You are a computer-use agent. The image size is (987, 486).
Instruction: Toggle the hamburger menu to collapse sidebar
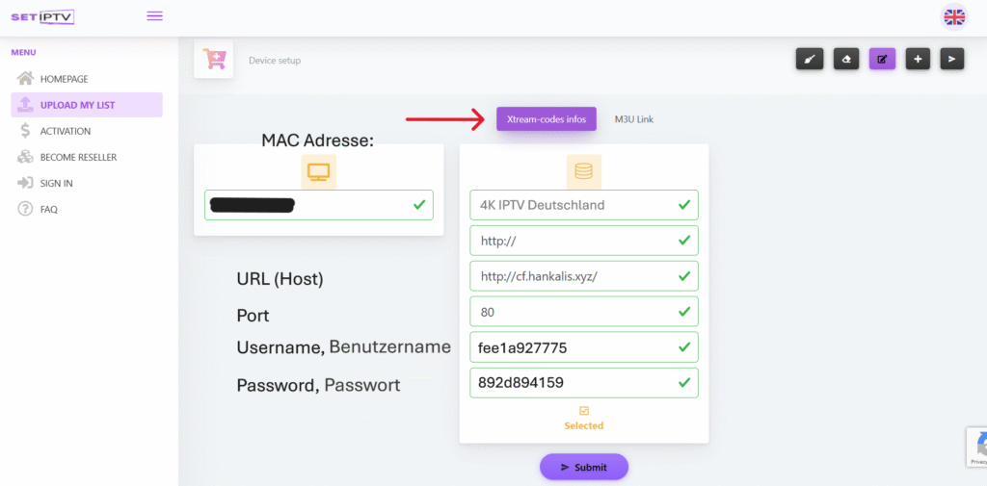point(154,16)
